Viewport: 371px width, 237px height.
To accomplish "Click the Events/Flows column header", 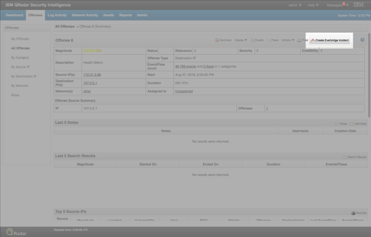I will 336,164.
